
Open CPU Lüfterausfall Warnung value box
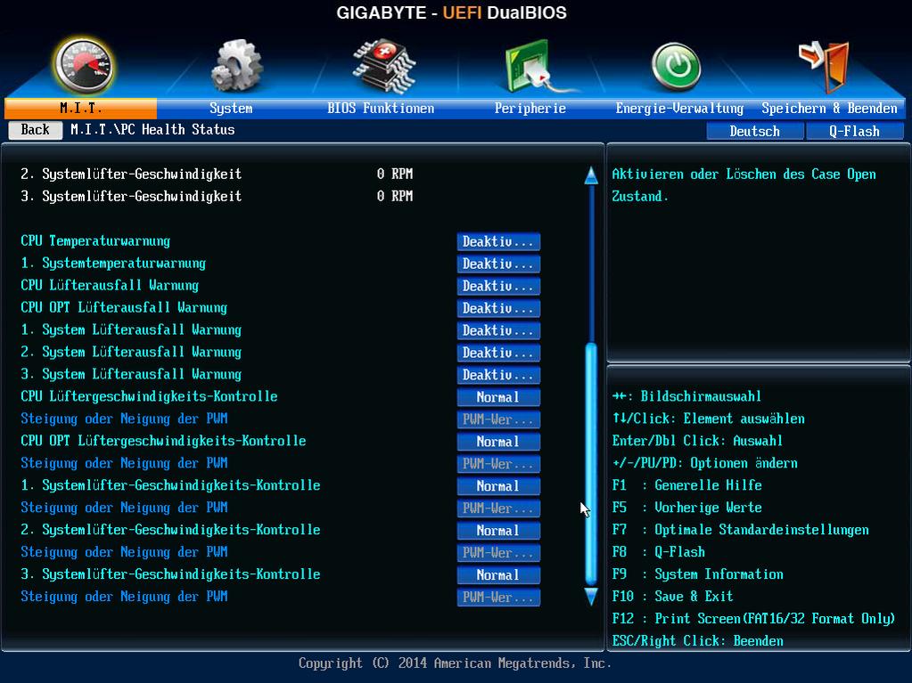498,286
